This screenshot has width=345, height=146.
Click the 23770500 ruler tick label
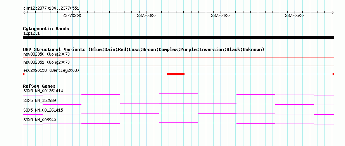click(294, 15)
